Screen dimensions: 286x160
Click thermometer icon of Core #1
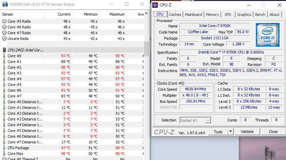click(x=4, y=62)
